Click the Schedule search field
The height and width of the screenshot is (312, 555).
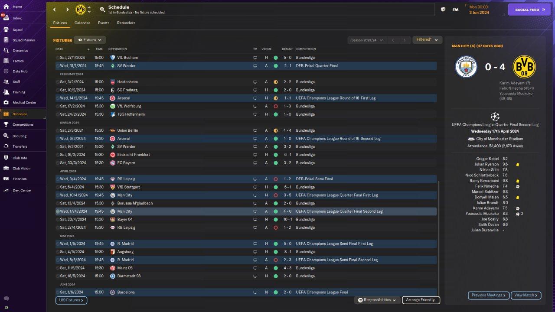click(265, 10)
